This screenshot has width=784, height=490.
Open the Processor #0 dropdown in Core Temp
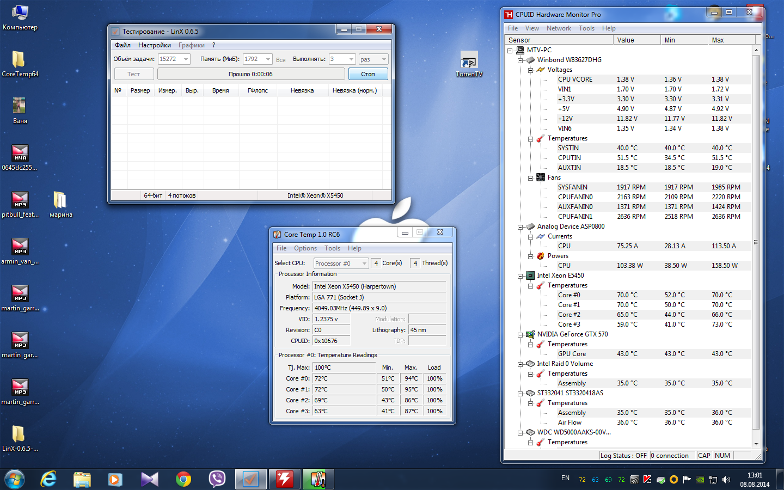pos(341,264)
